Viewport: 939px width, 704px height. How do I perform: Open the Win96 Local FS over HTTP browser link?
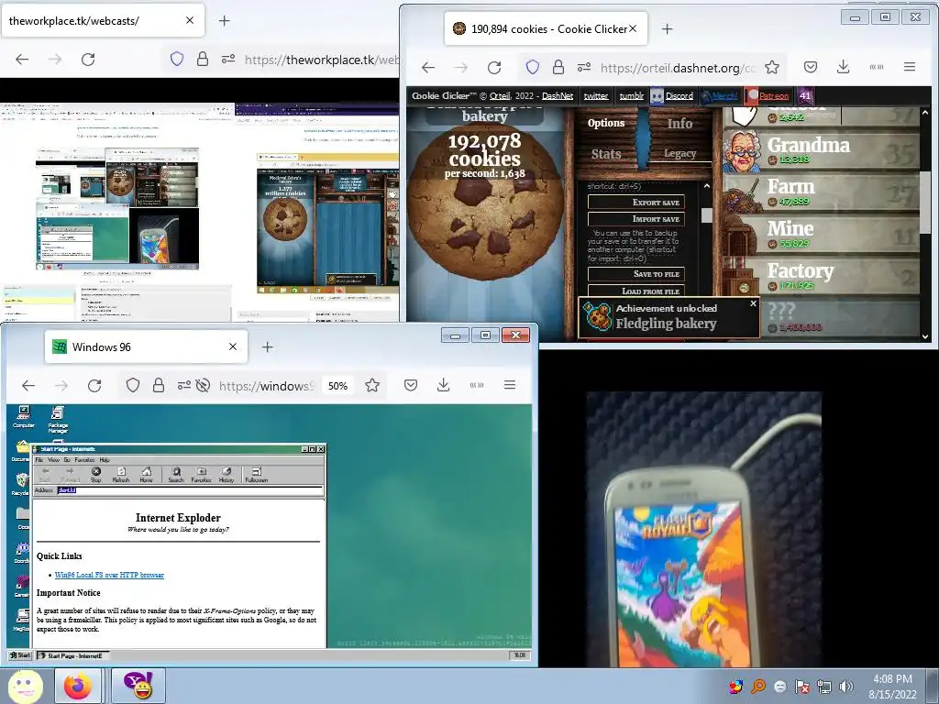pos(109,575)
